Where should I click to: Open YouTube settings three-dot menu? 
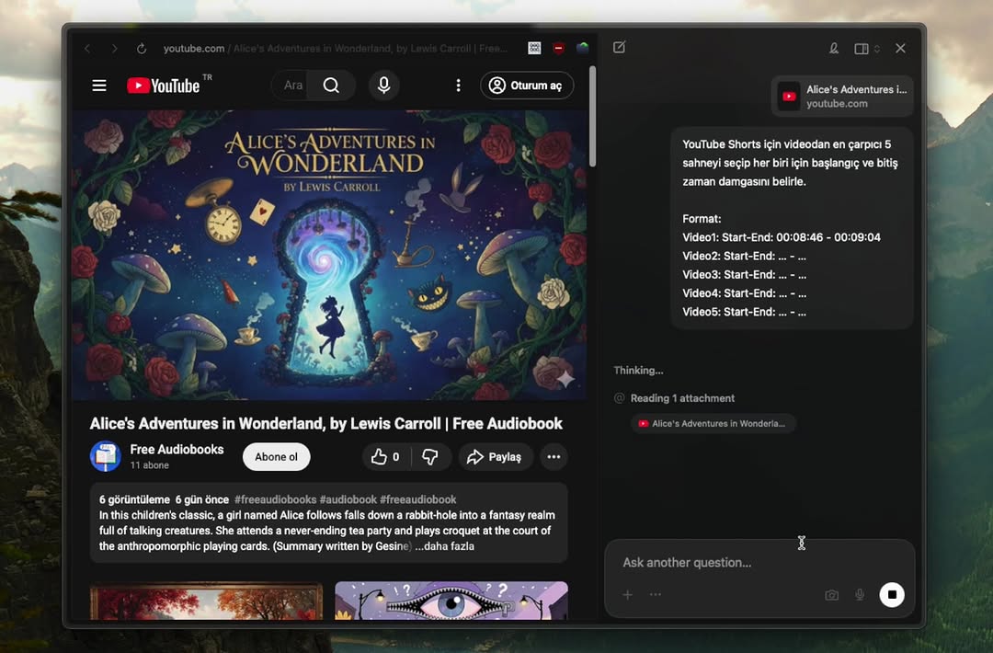coord(458,86)
